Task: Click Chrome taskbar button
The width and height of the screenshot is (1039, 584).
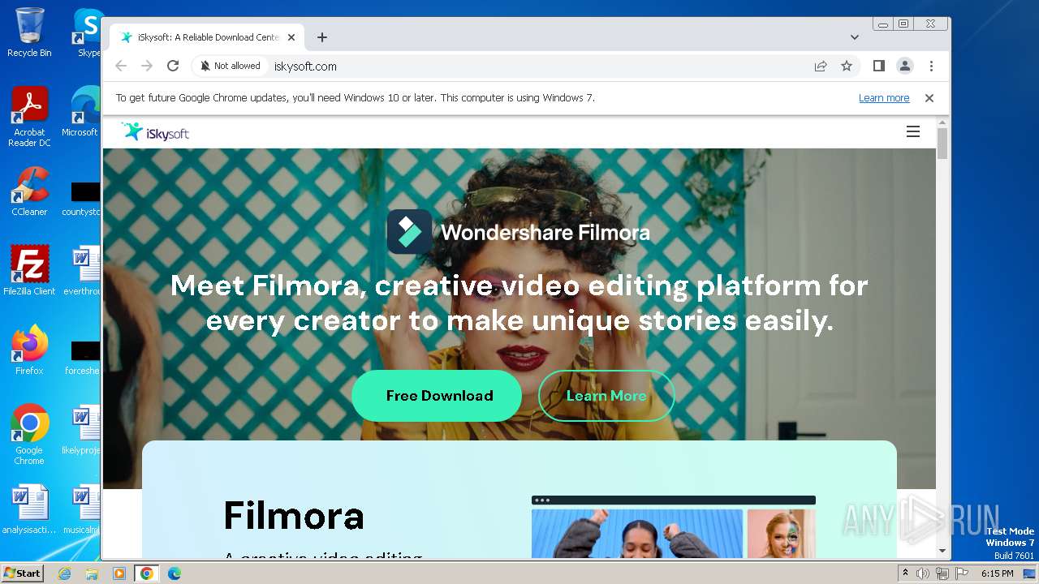Action: tap(146, 573)
